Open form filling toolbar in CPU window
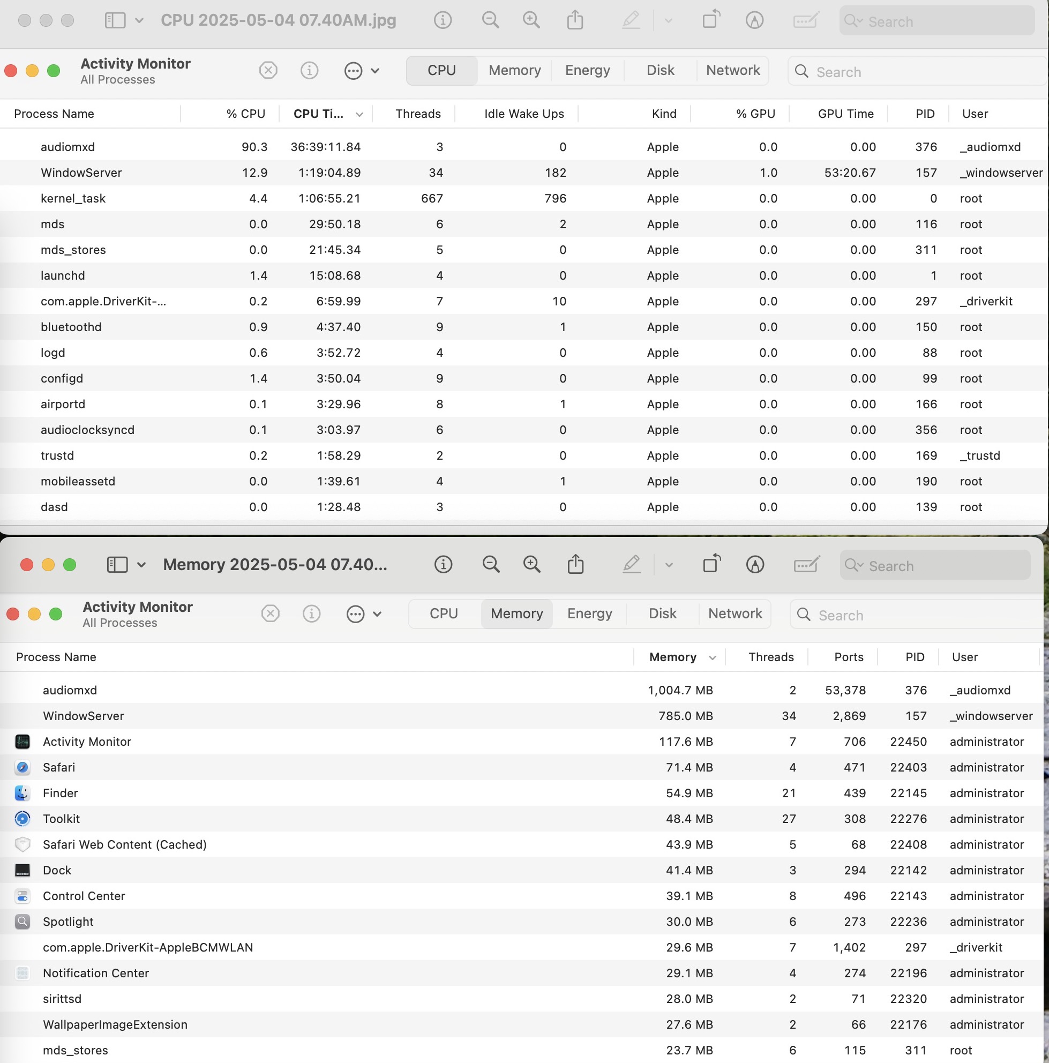The image size is (1049, 1063). (x=806, y=20)
